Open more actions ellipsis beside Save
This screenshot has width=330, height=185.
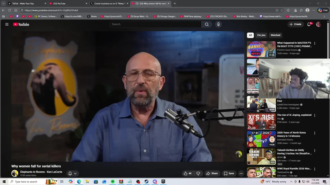click(x=241, y=173)
